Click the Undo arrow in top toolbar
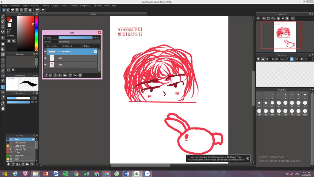This screenshot has width=314, height=177. pyautogui.click(x=37, y=10)
